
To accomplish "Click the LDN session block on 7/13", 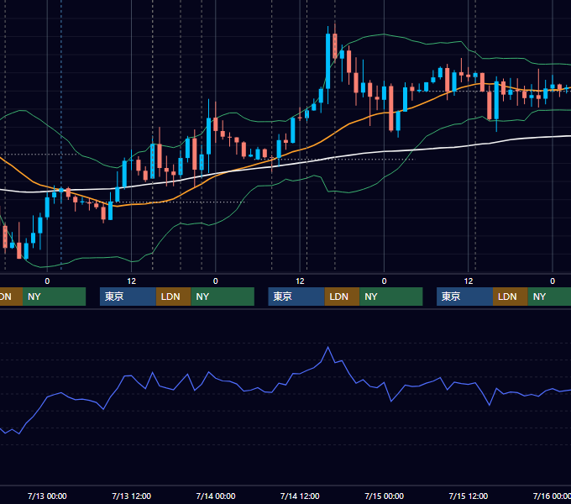I will pos(173,297).
